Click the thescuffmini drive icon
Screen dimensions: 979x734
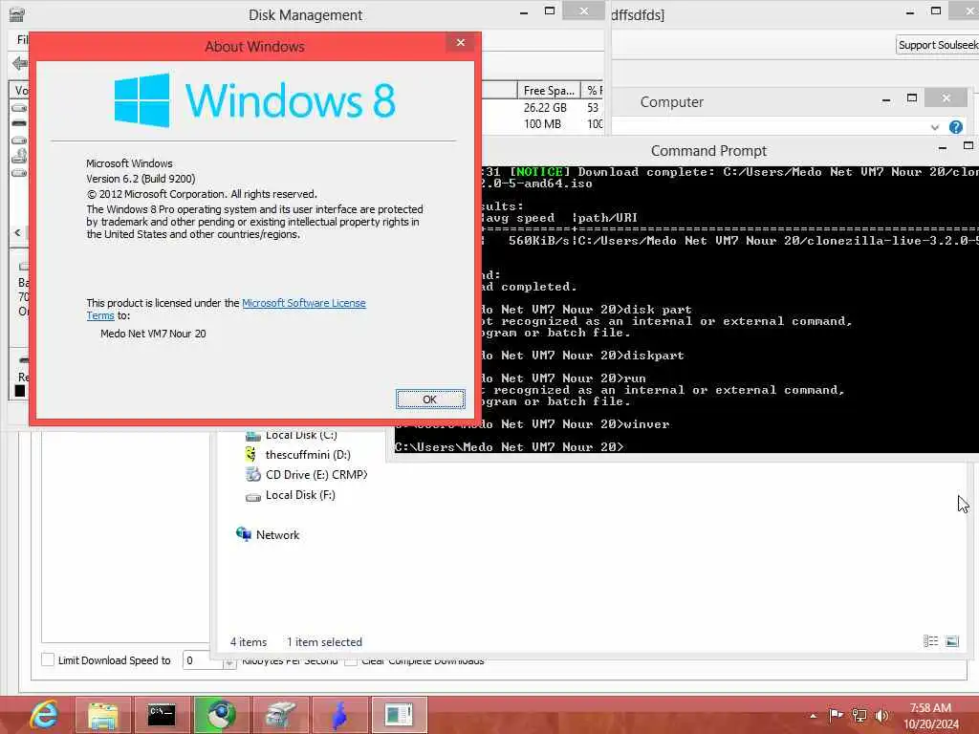coord(251,454)
